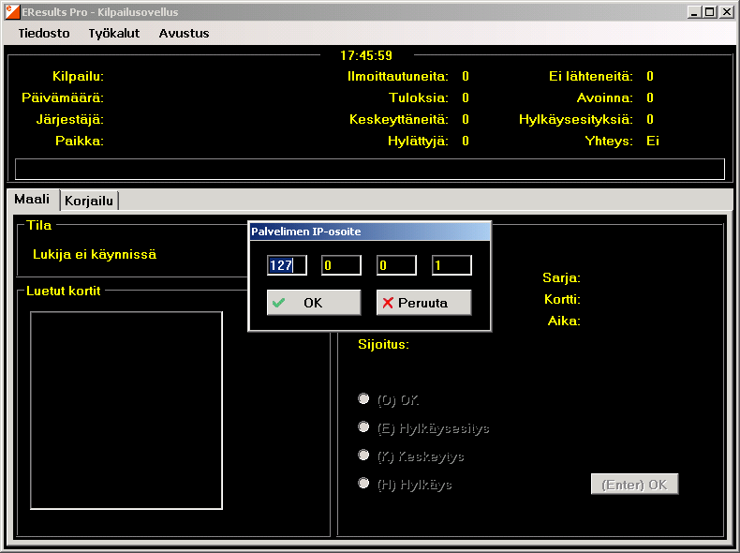740x553 pixels.
Task: Select the (K) Keskeytys radio button
Action: pos(363,455)
